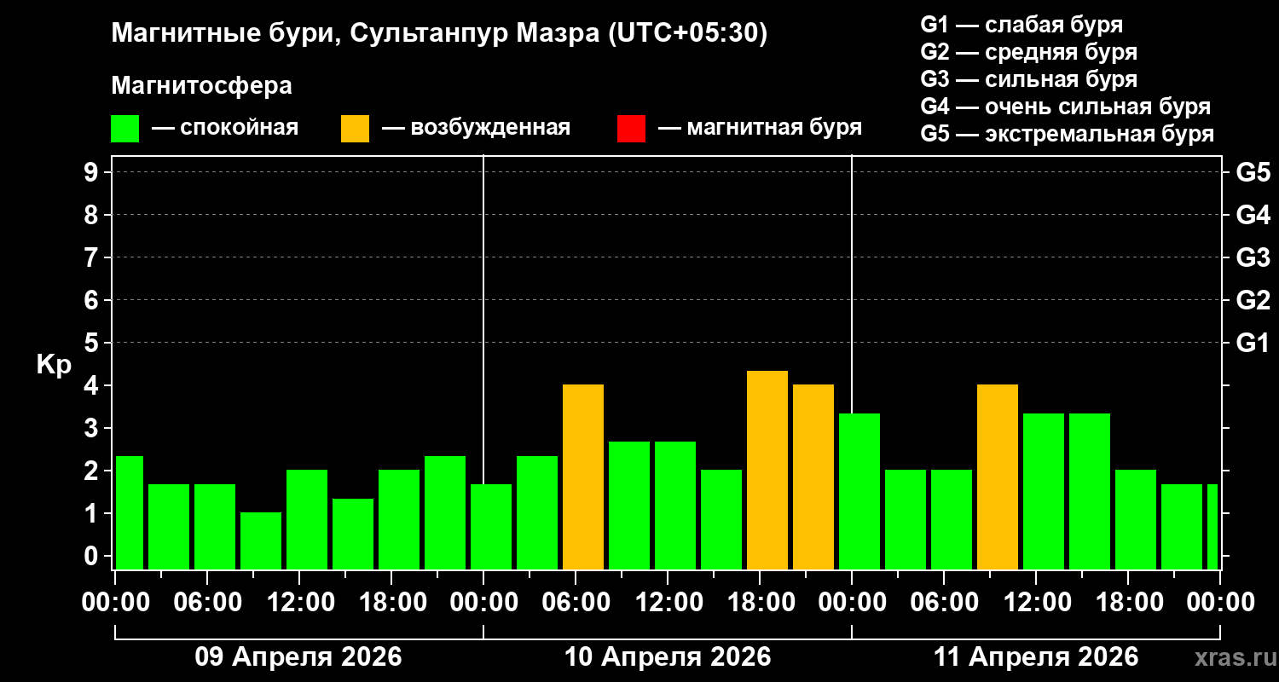Click the orange bar at 21:00 on 10 April
This screenshot has height=682, width=1279.
coord(813,477)
